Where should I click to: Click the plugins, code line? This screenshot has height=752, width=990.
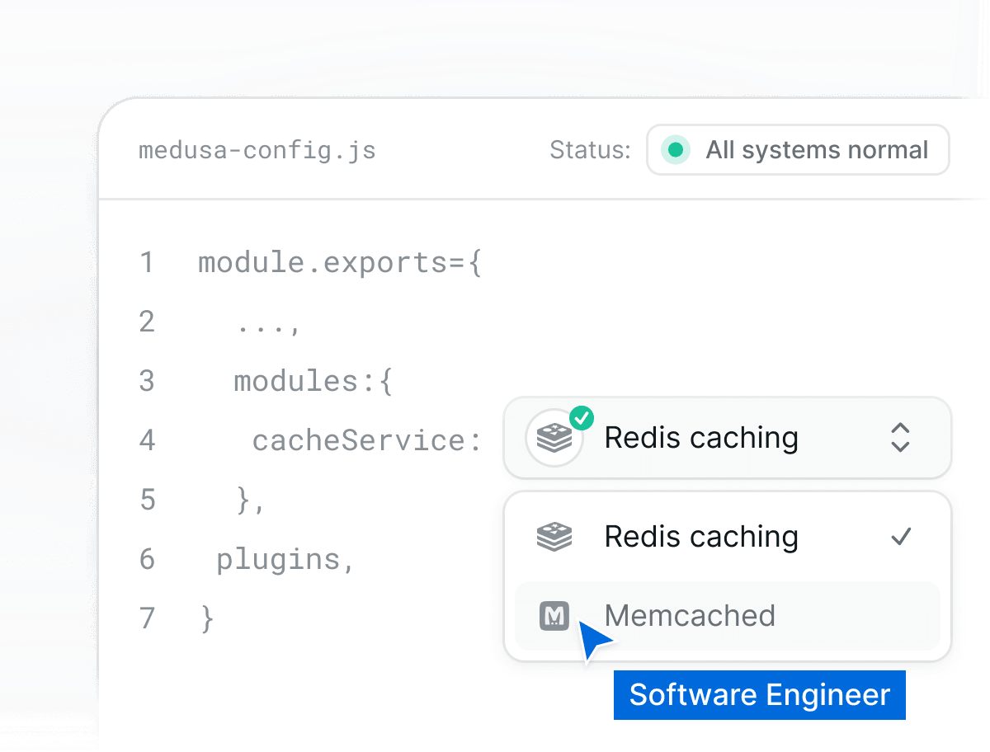point(285,560)
